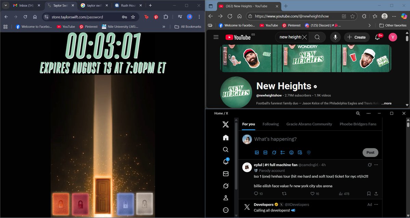Viewport: 410px width, 218px height.
Task: Open site information icon in Chrome address bar
Action: coord(47,17)
